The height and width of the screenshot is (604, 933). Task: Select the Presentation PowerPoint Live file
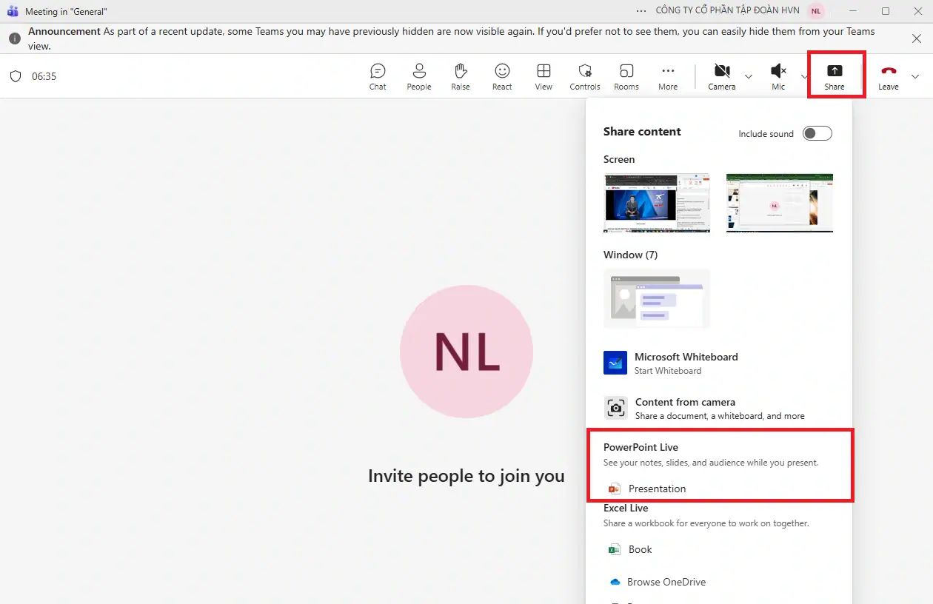[x=656, y=489]
